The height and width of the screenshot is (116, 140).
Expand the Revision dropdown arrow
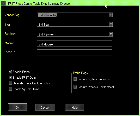point(111,34)
